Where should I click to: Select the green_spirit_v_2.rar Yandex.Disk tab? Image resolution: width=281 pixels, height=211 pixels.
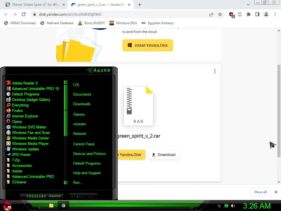pyautogui.click(x=100, y=5)
